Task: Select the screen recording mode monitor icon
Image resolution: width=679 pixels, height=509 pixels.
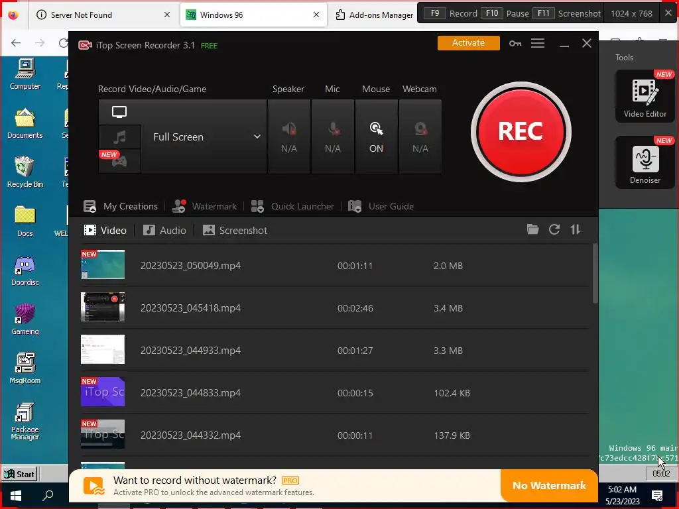Action: click(119, 112)
